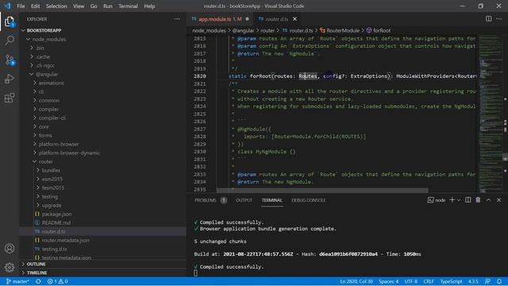
Task: Expand the .bin folder
Action: [x=102, y=48]
